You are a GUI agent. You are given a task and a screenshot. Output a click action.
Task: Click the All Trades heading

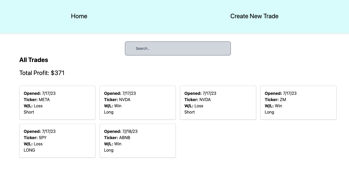pos(34,60)
